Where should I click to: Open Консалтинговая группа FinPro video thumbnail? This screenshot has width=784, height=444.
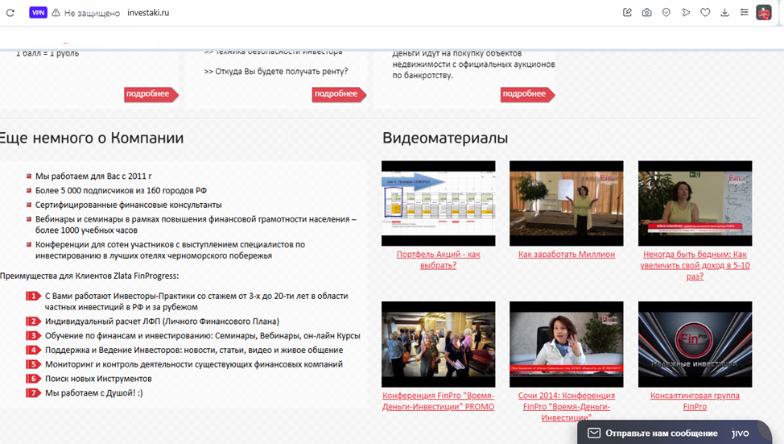point(695,344)
